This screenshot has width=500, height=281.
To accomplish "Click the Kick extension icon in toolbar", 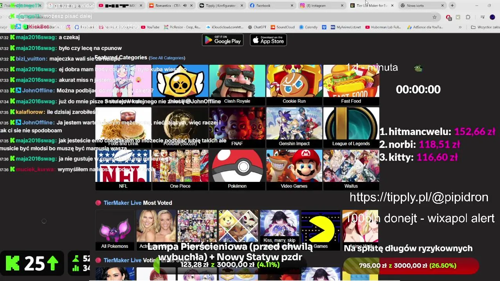I will click(x=458, y=17).
